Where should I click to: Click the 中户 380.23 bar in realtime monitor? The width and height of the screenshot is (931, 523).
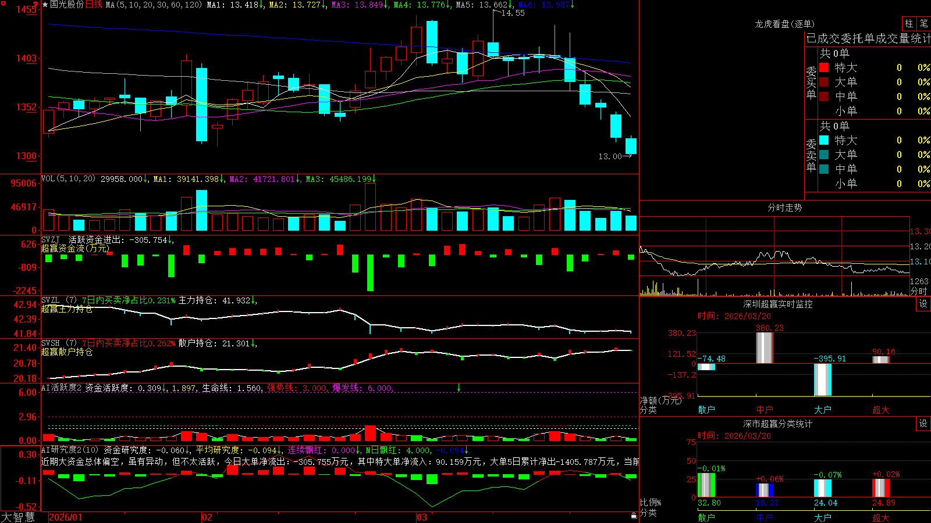(x=765, y=348)
